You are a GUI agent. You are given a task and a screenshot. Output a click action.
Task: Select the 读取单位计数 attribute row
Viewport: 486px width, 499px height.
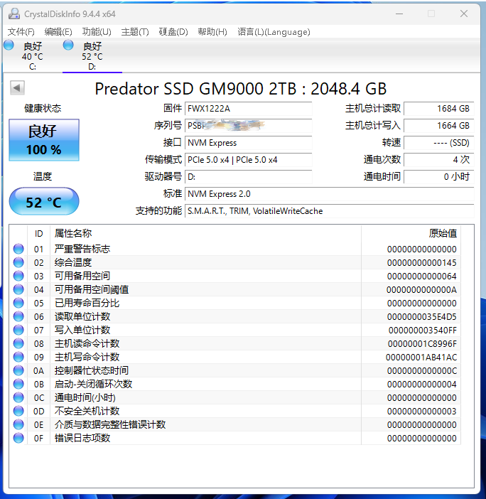click(x=235, y=316)
